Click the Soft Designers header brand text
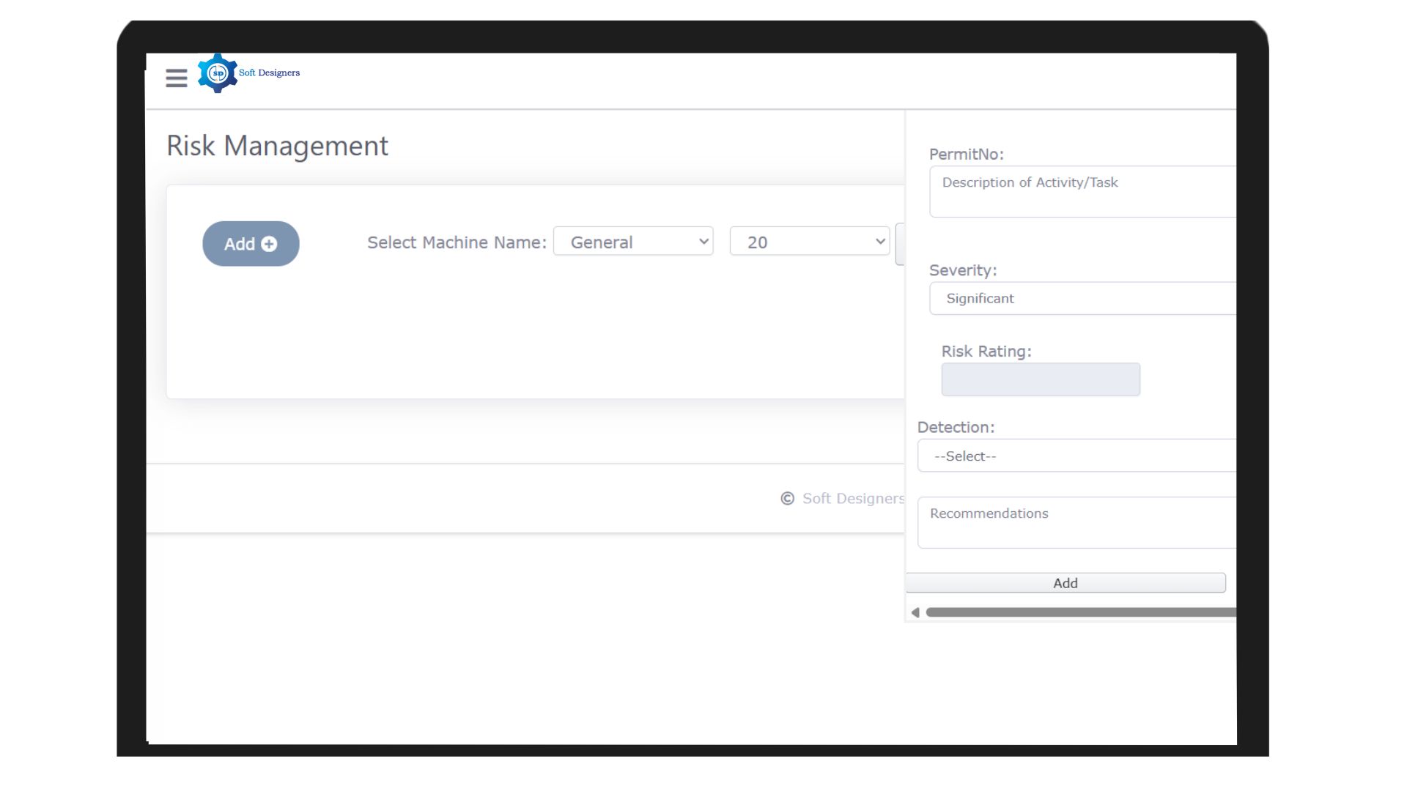 pos(269,73)
